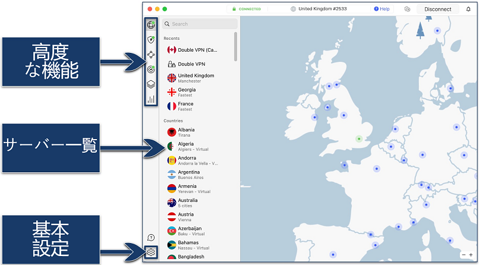
Task: Open the statistics bars sidebar icon
Action: coord(151,99)
